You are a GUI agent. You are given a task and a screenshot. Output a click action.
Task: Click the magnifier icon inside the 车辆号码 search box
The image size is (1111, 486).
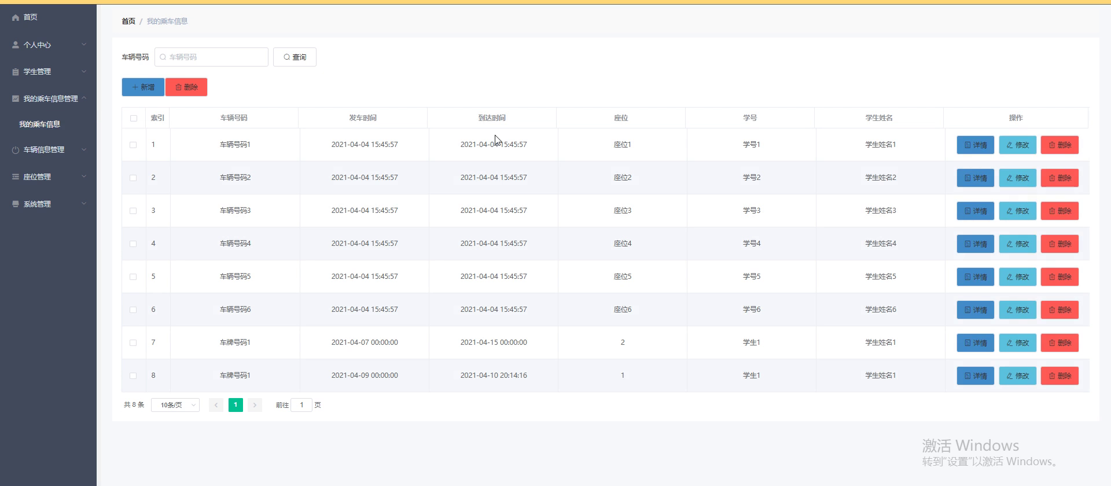click(x=163, y=57)
